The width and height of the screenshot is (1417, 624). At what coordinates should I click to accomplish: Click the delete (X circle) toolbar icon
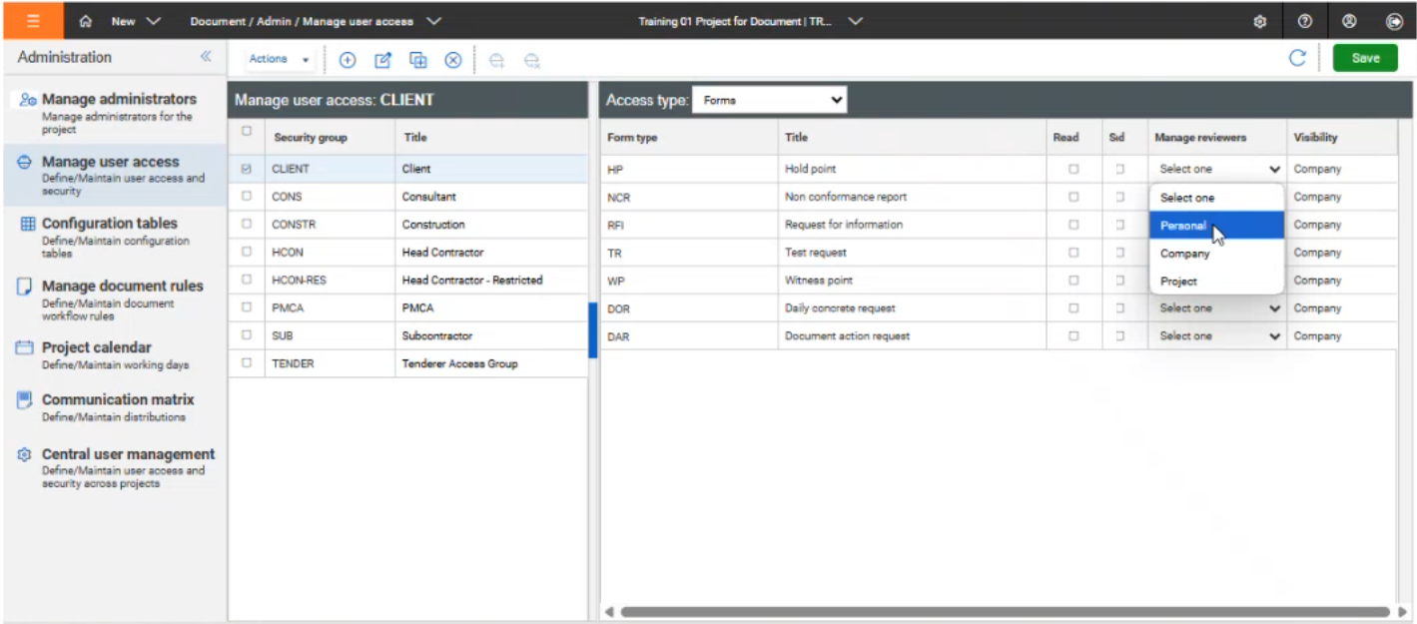[x=453, y=60]
